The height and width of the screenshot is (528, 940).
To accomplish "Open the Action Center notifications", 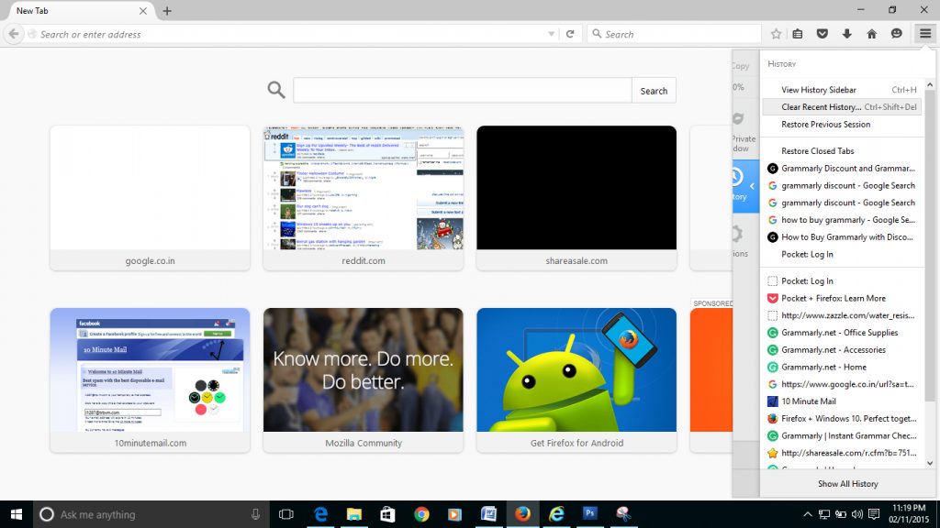I will pos(874,514).
